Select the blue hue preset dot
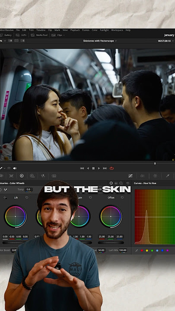The image size is (175, 311). point(162,251)
